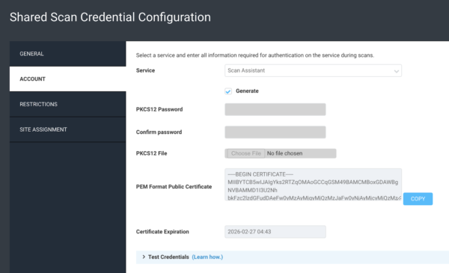This screenshot has height=273, width=449.
Task: Click the "Service" field label
Action: coord(145,70)
